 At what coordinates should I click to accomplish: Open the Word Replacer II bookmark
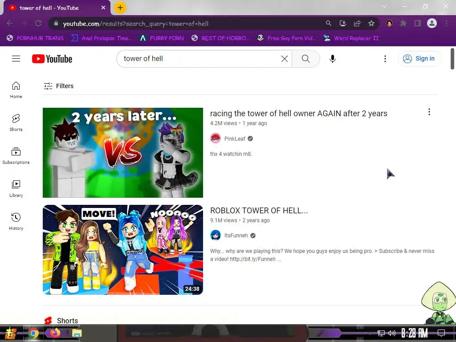pyautogui.click(x=351, y=38)
